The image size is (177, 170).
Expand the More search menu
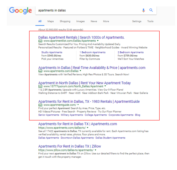click(x=106, y=21)
